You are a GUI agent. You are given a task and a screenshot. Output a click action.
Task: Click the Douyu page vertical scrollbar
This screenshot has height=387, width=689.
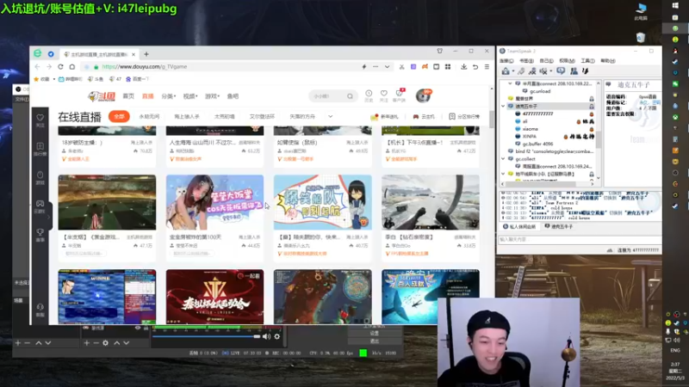coord(491,119)
